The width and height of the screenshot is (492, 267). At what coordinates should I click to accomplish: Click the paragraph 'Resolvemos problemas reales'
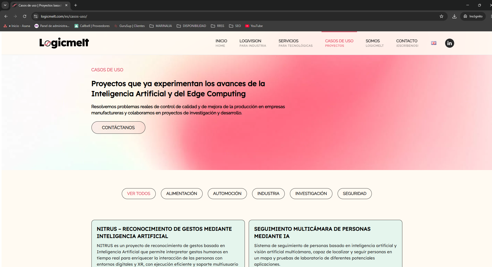point(188,110)
